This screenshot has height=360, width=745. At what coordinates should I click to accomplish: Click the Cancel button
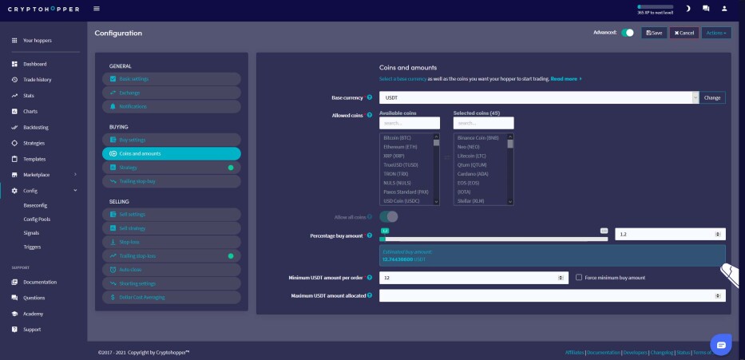(684, 33)
